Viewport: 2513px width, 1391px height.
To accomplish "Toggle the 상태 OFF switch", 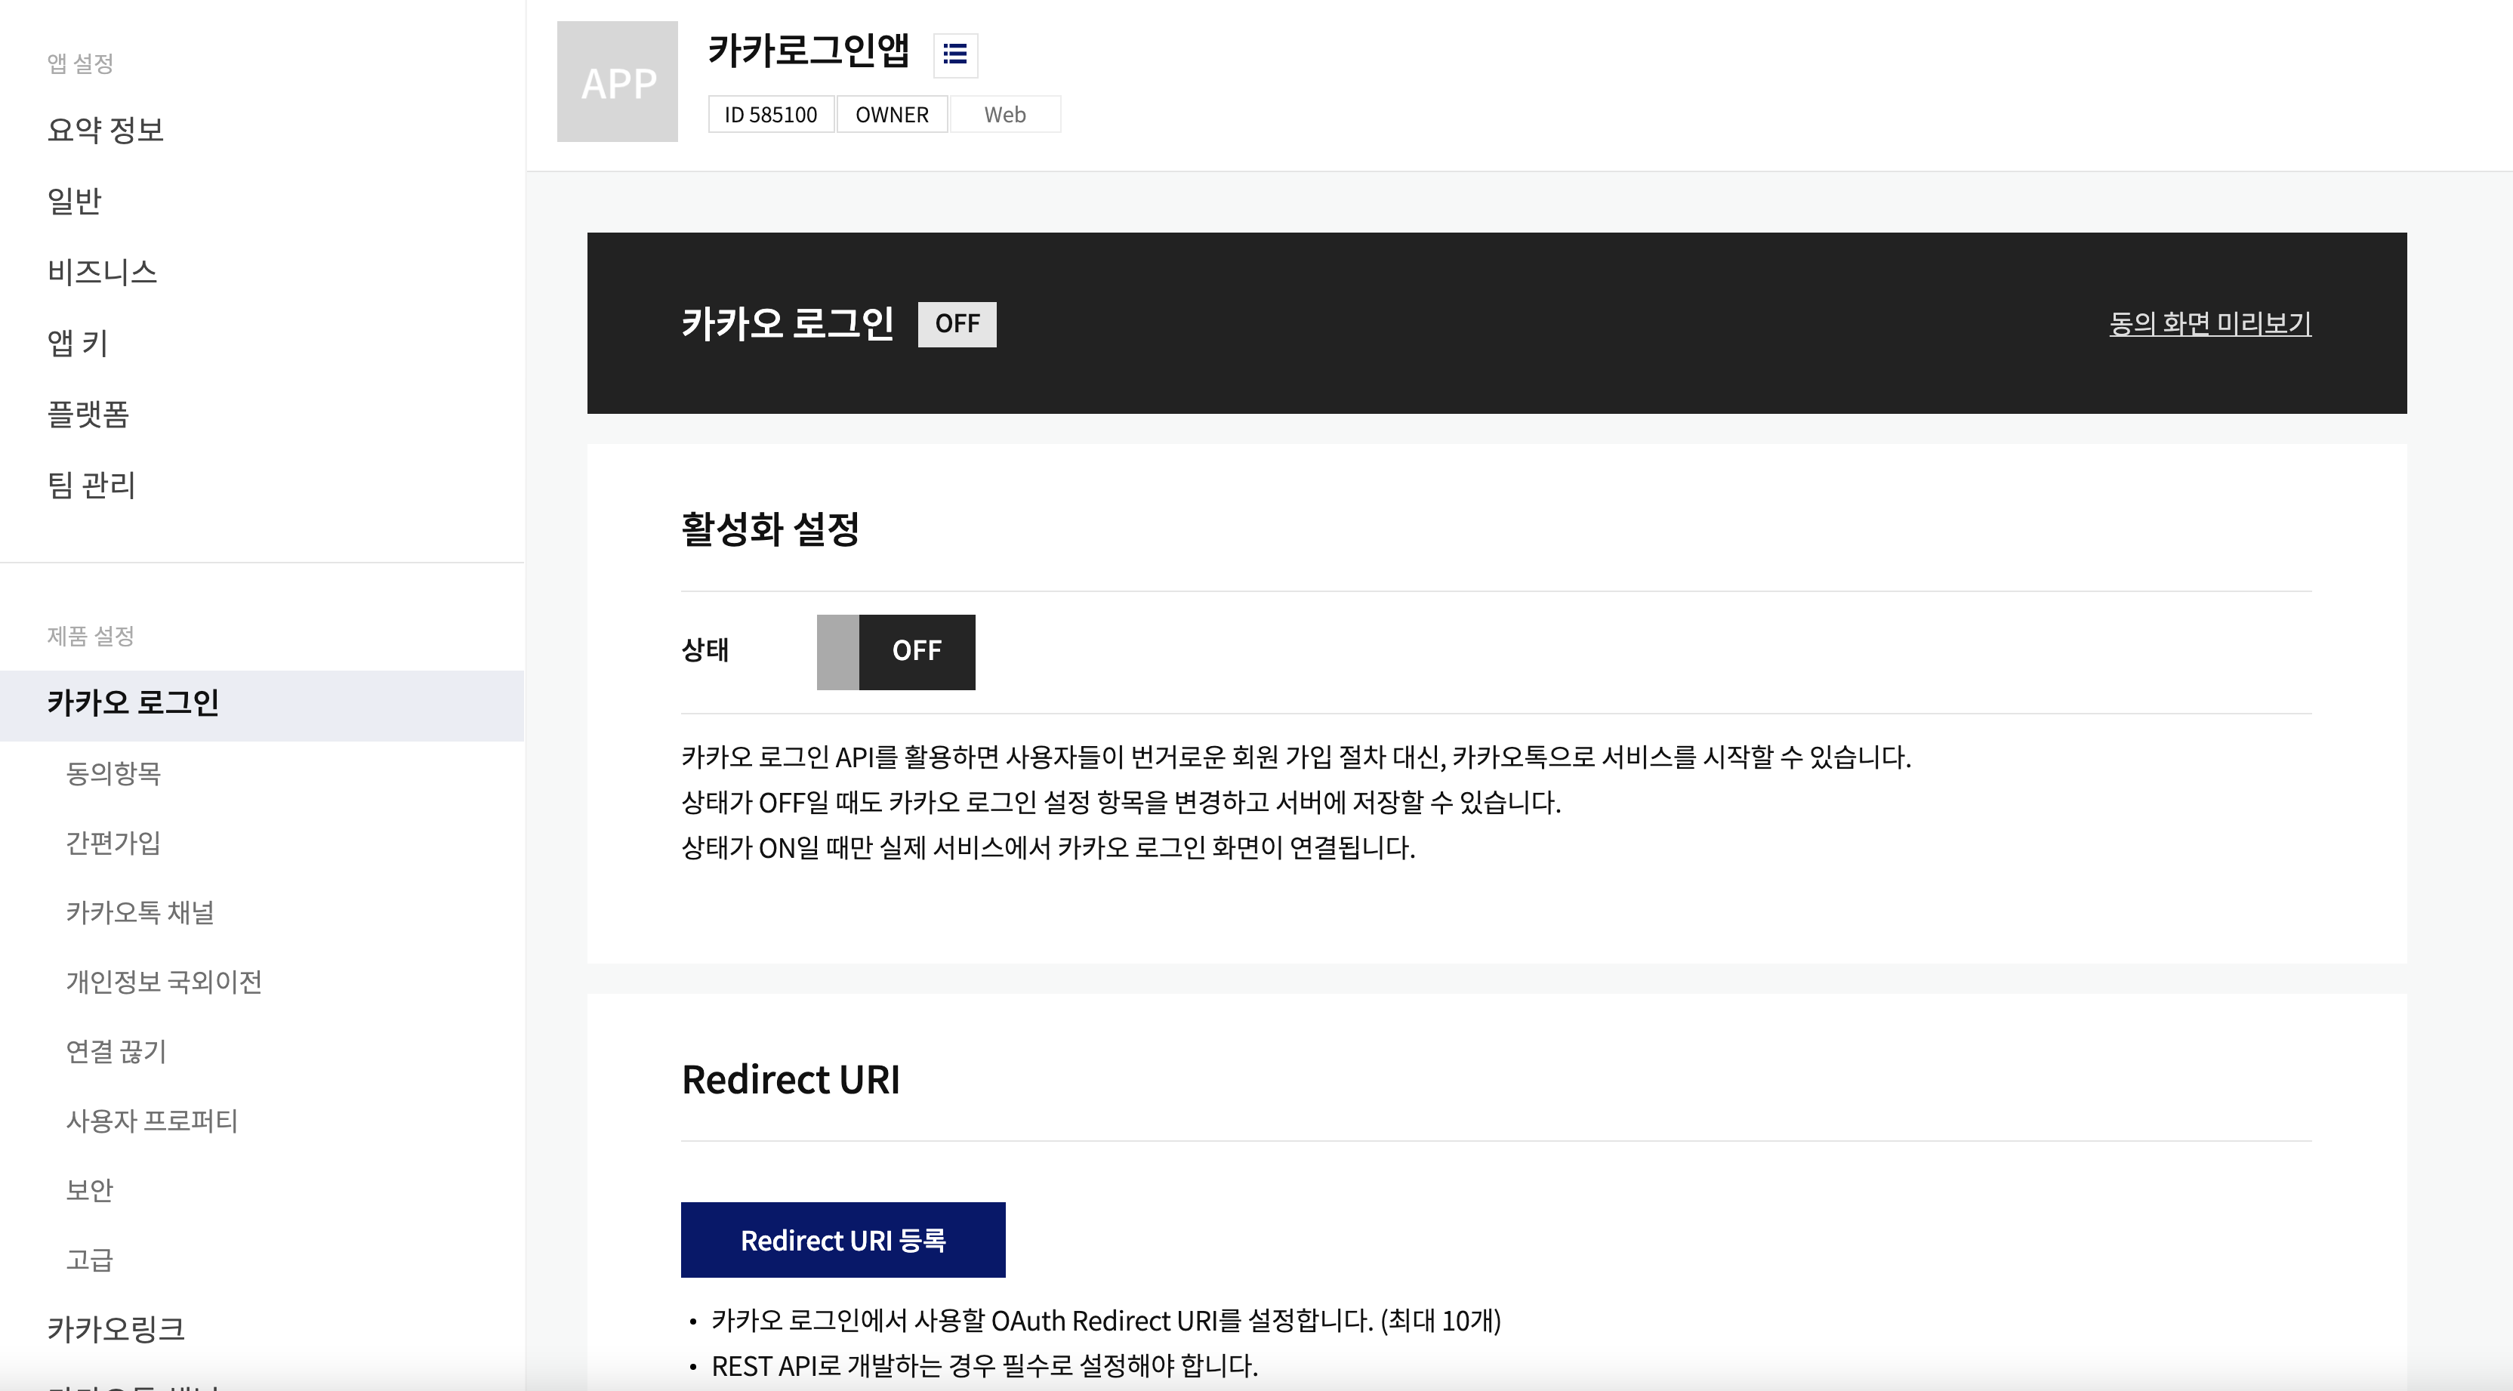I will coord(896,652).
